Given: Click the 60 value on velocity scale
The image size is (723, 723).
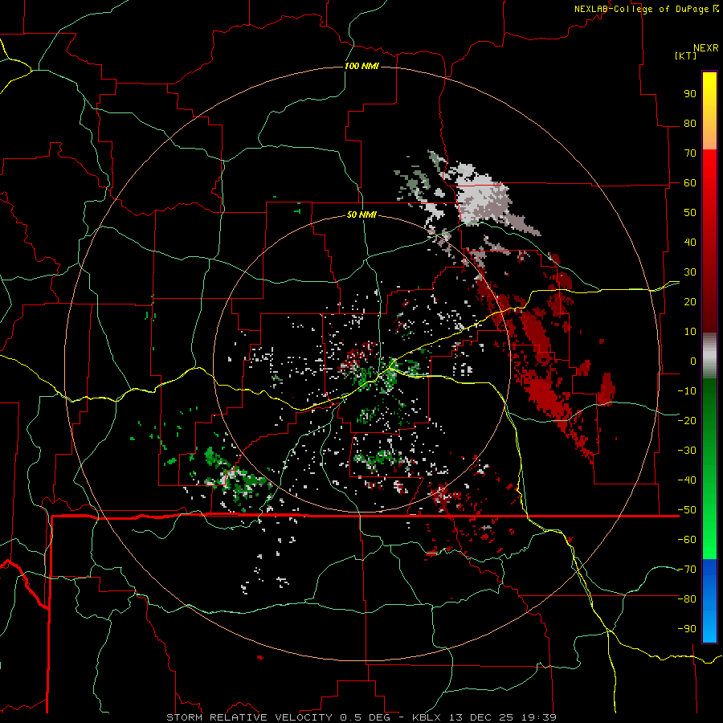Looking at the screenshot, I should point(690,183).
